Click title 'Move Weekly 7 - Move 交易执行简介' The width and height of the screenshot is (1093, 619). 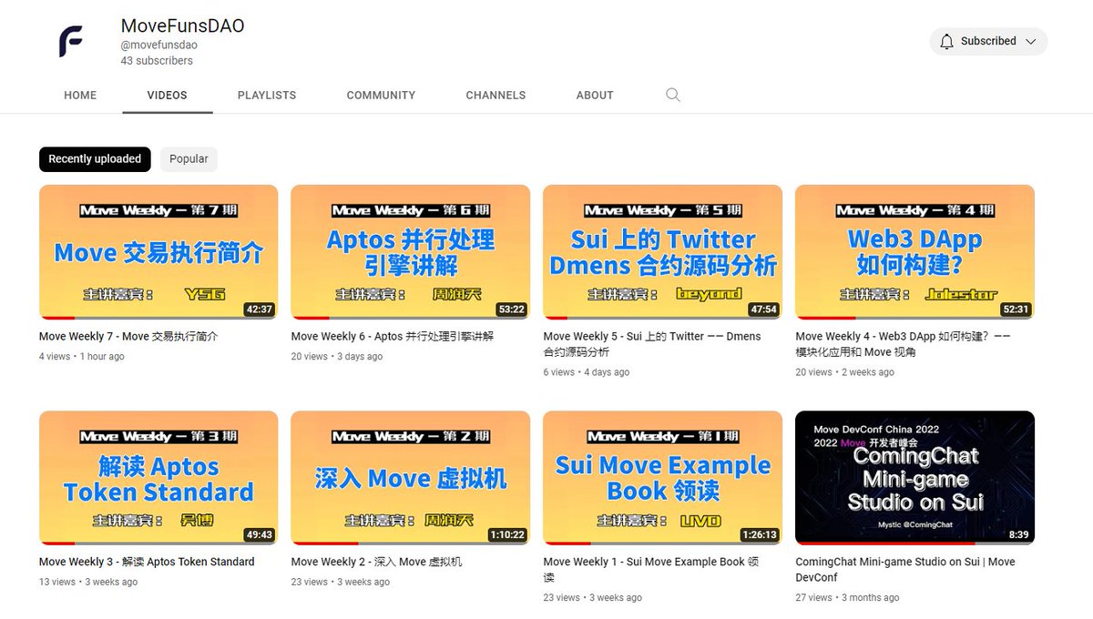(128, 337)
